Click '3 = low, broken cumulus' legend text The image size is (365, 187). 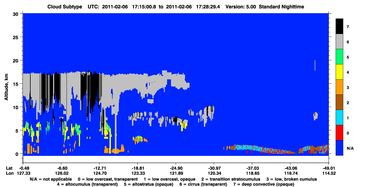[x=291, y=179]
